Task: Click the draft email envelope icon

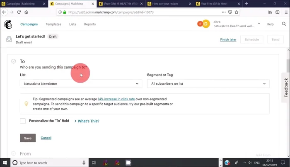Action: click(9, 39)
